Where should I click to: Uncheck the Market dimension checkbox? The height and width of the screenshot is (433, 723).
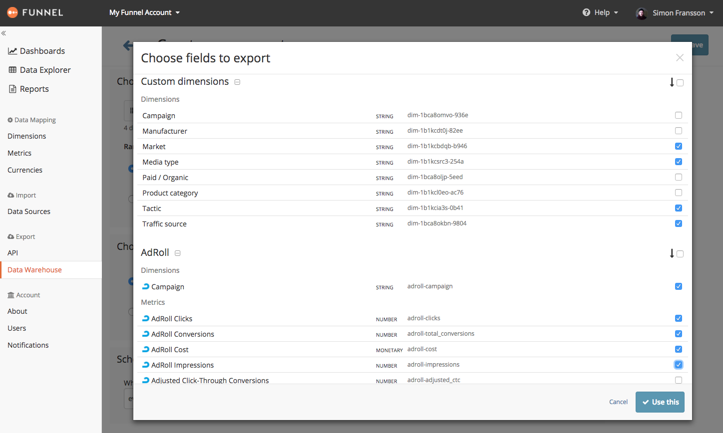[679, 146]
